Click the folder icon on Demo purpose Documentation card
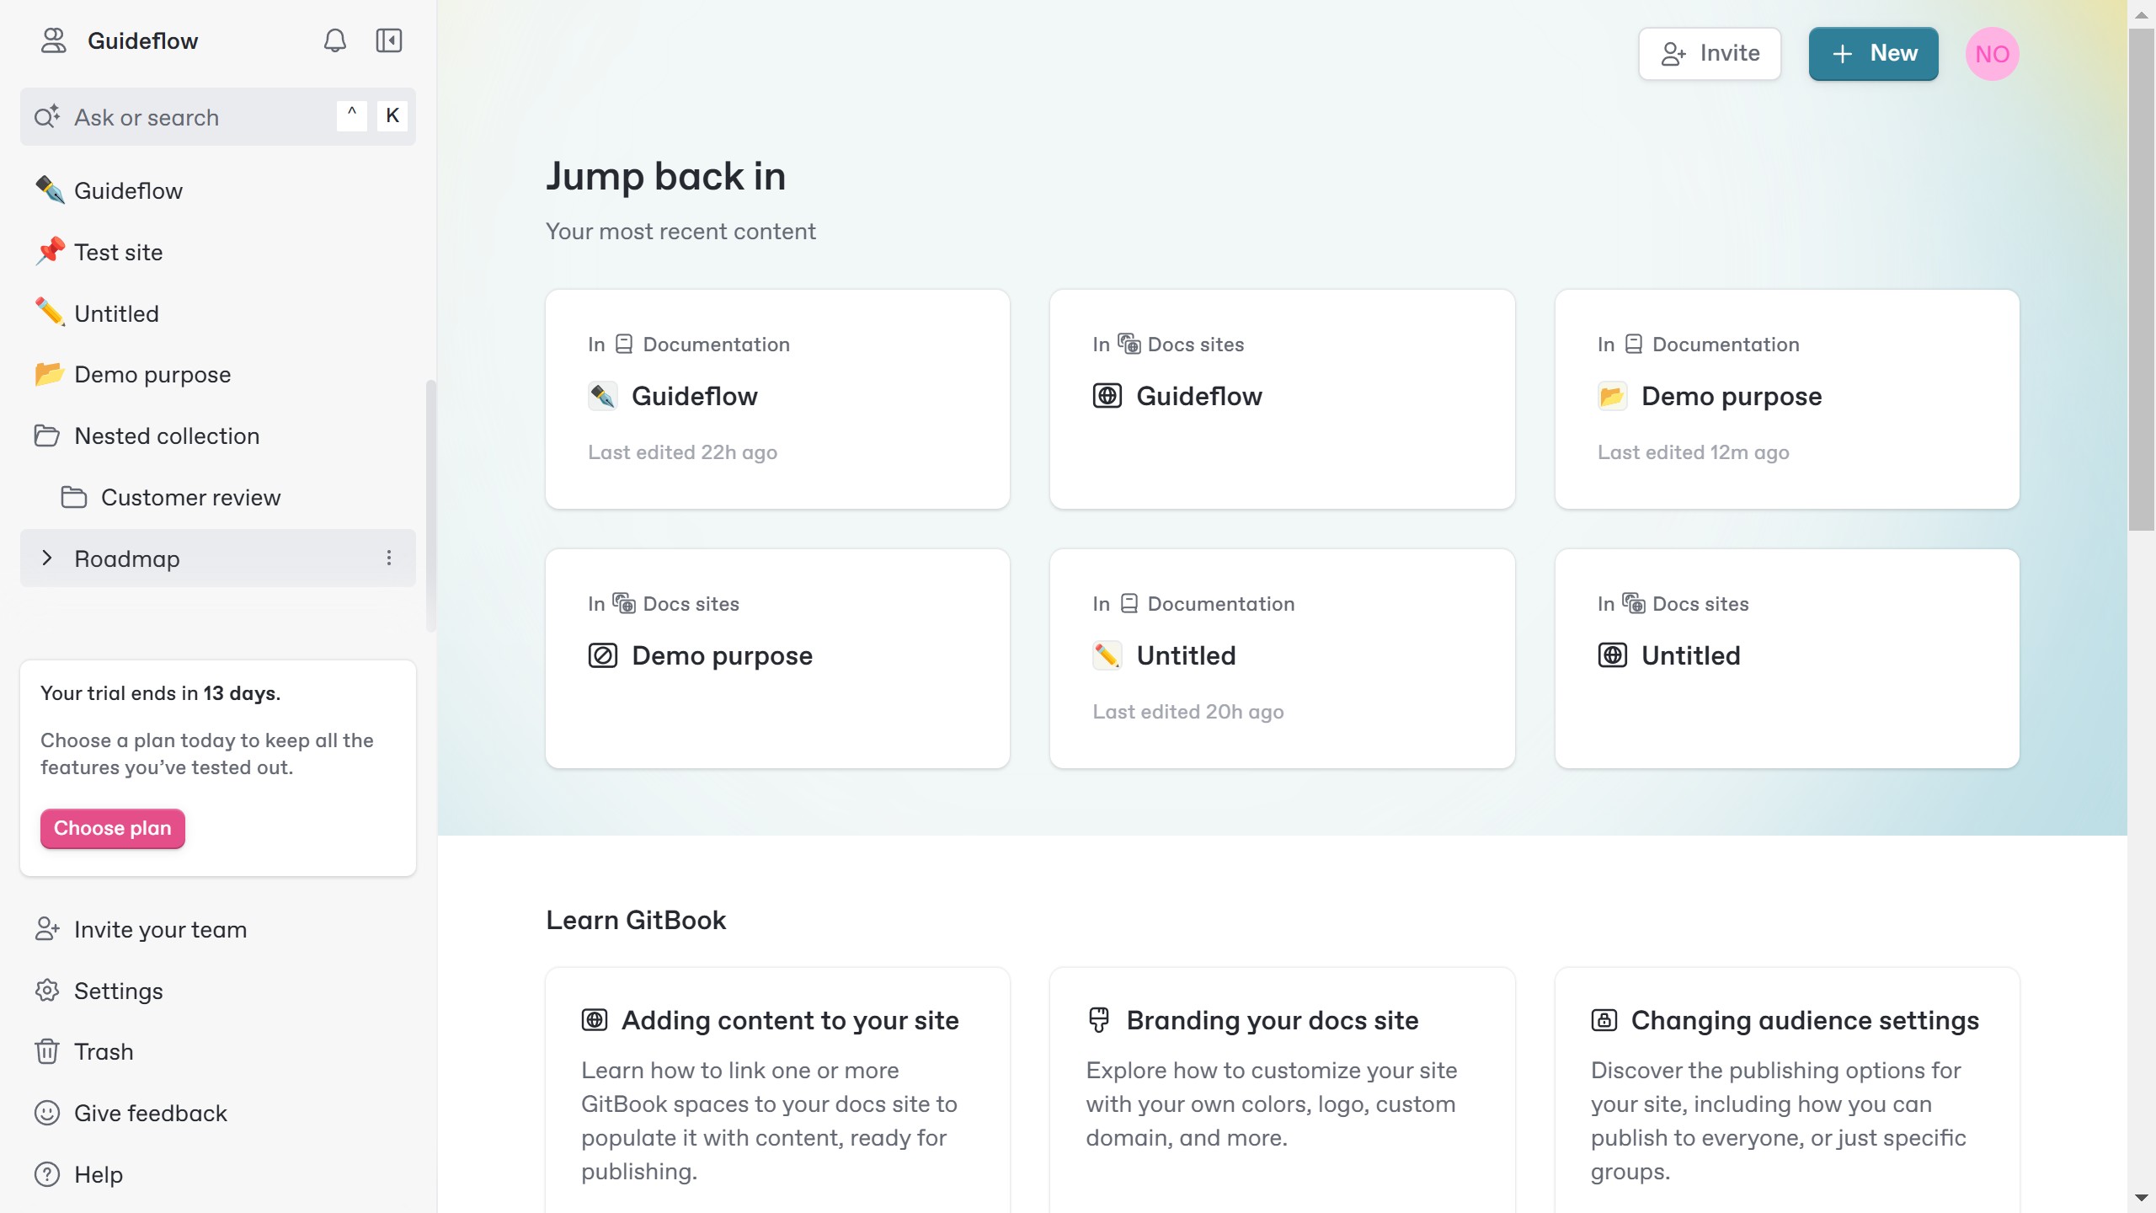Screen dimensions: 2156x1213 [x=1613, y=396]
